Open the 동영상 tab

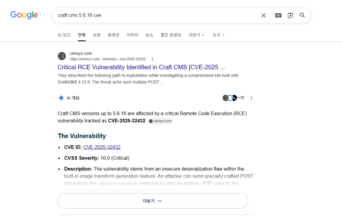click(x=114, y=35)
